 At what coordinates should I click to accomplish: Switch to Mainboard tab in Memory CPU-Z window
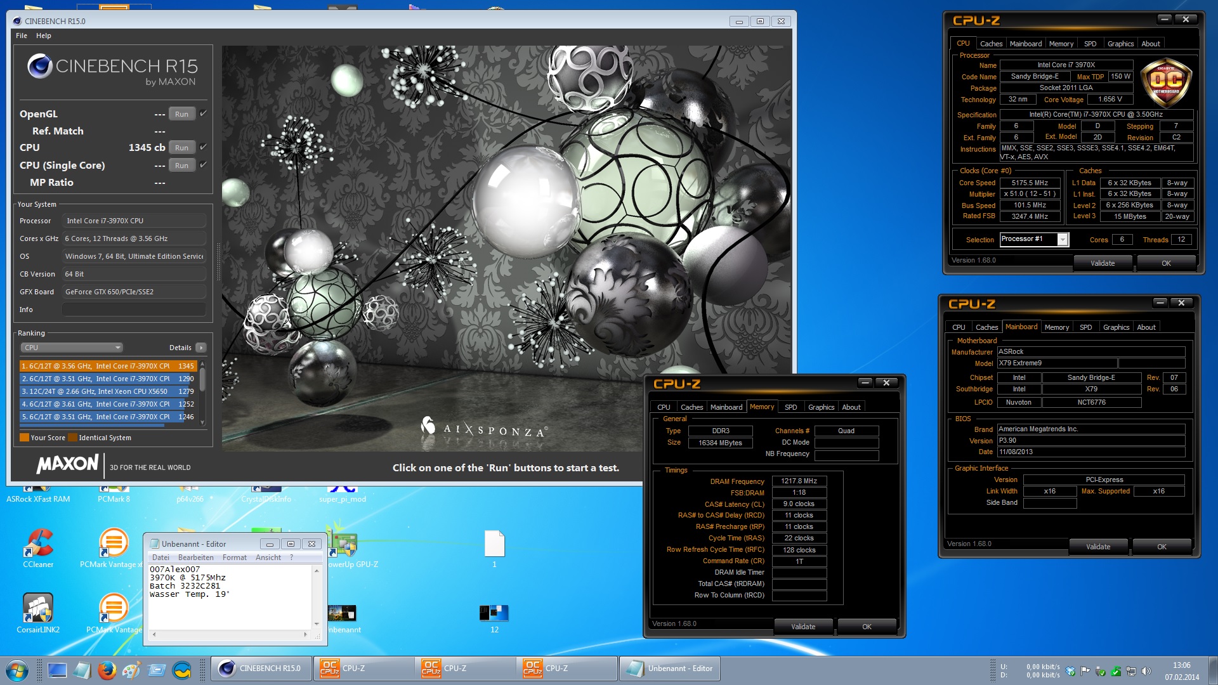pyautogui.click(x=726, y=407)
